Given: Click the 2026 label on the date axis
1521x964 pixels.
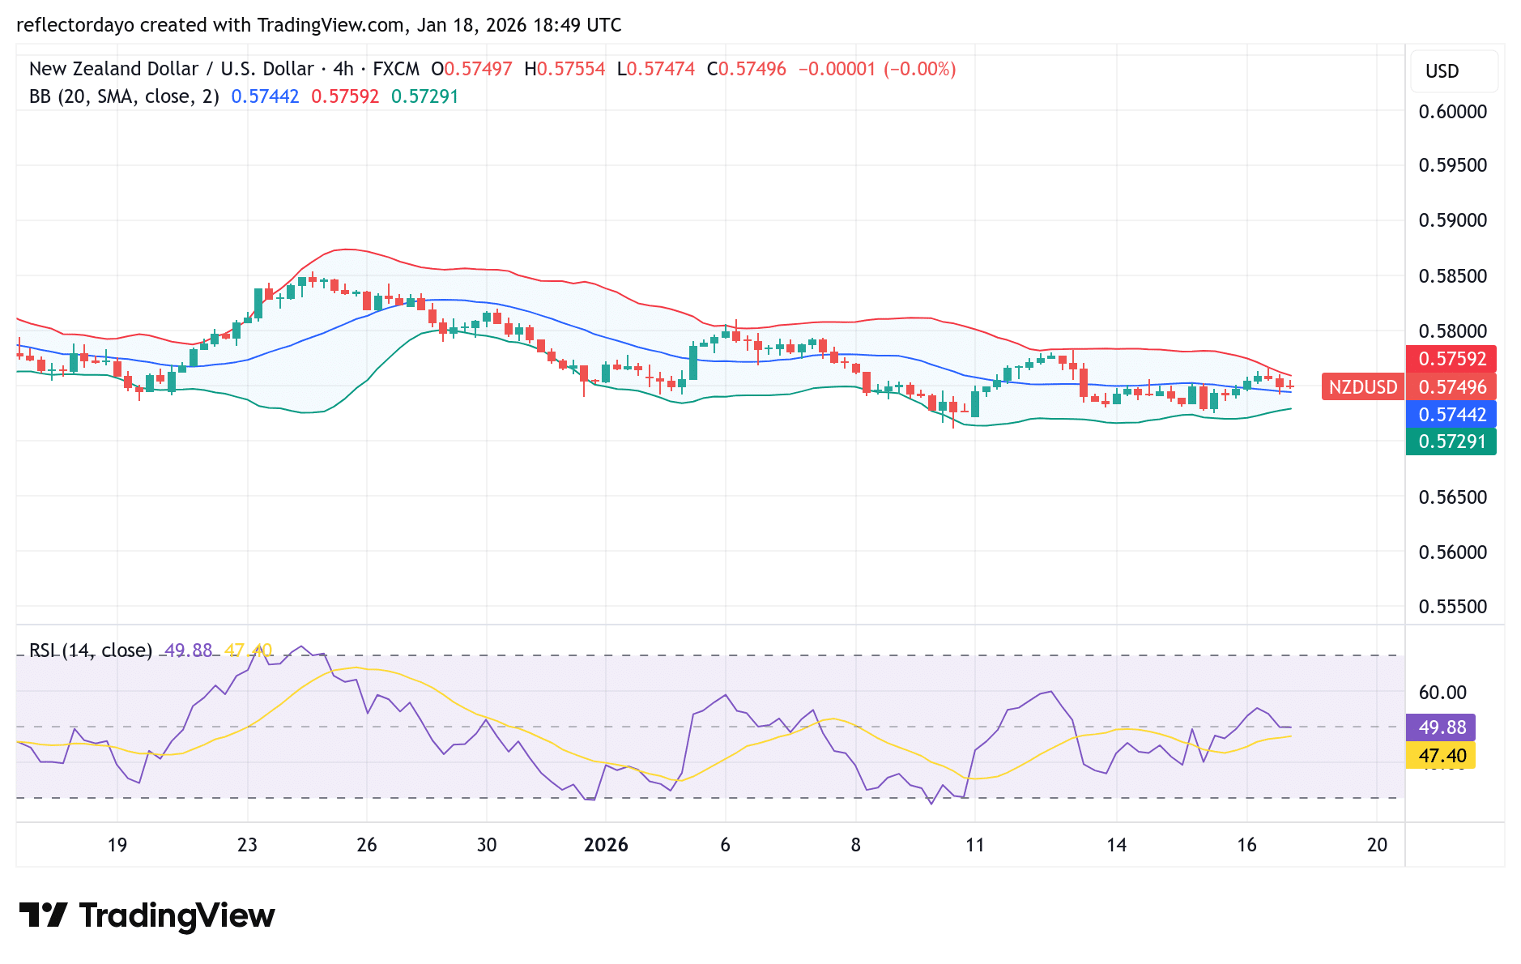Looking at the screenshot, I should pyautogui.click(x=607, y=845).
